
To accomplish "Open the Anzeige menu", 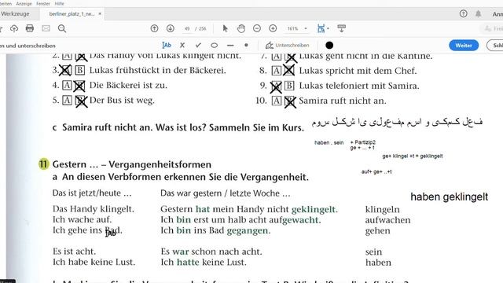I will 24,3.
